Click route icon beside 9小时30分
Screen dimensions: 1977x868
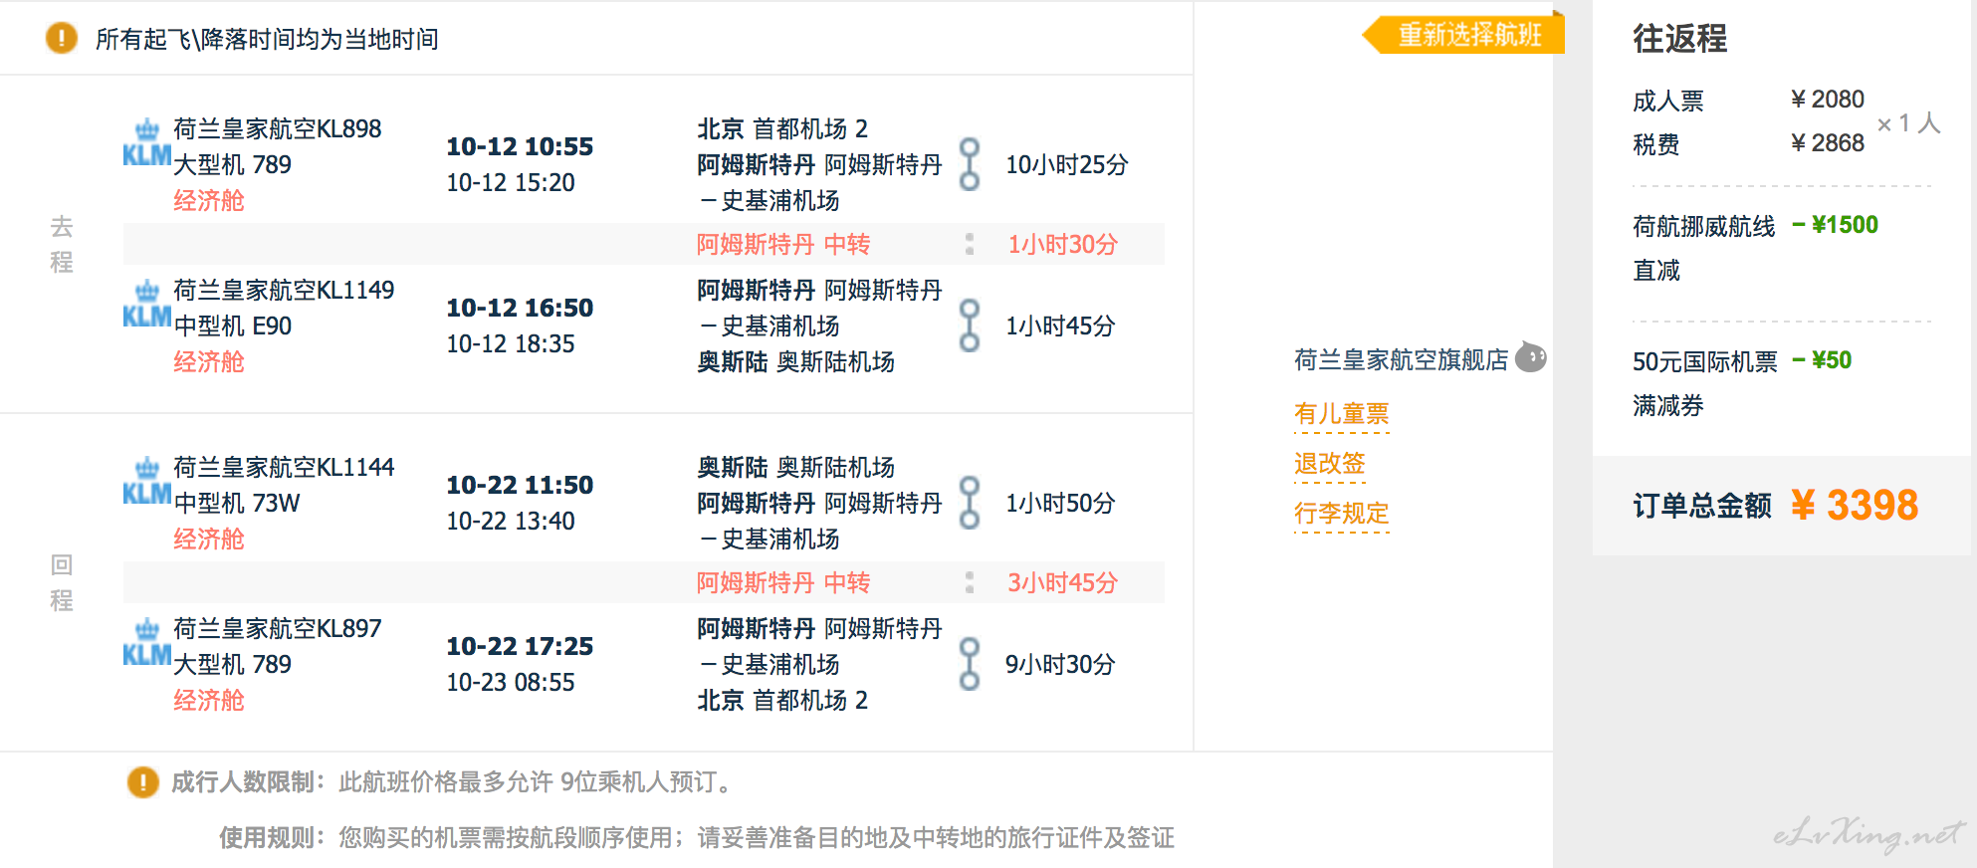pos(969,664)
